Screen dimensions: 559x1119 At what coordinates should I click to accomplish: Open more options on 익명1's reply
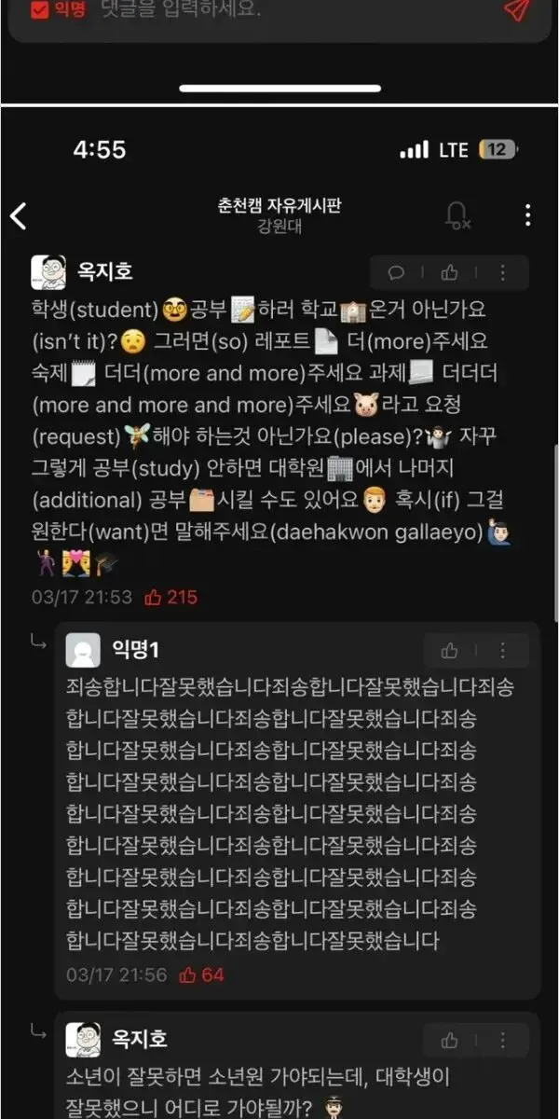[x=502, y=650]
